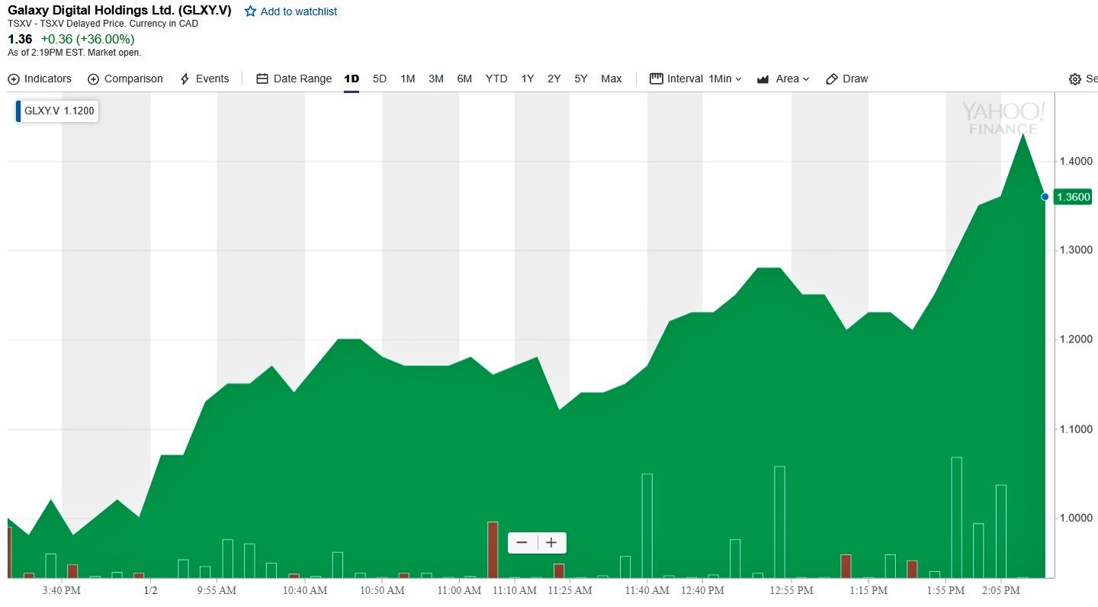Click the GLXY.V 1.1200 legend label
1098x607 pixels.
59,111
